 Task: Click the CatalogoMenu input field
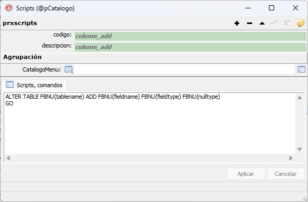pyautogui.click(x=184, y=69)
